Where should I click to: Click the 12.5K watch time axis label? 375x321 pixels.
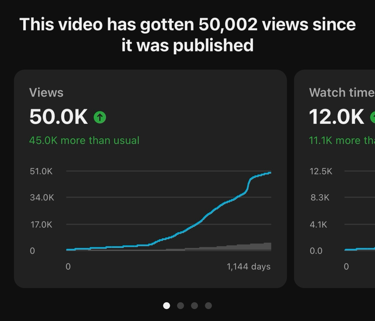click(321, 171)
